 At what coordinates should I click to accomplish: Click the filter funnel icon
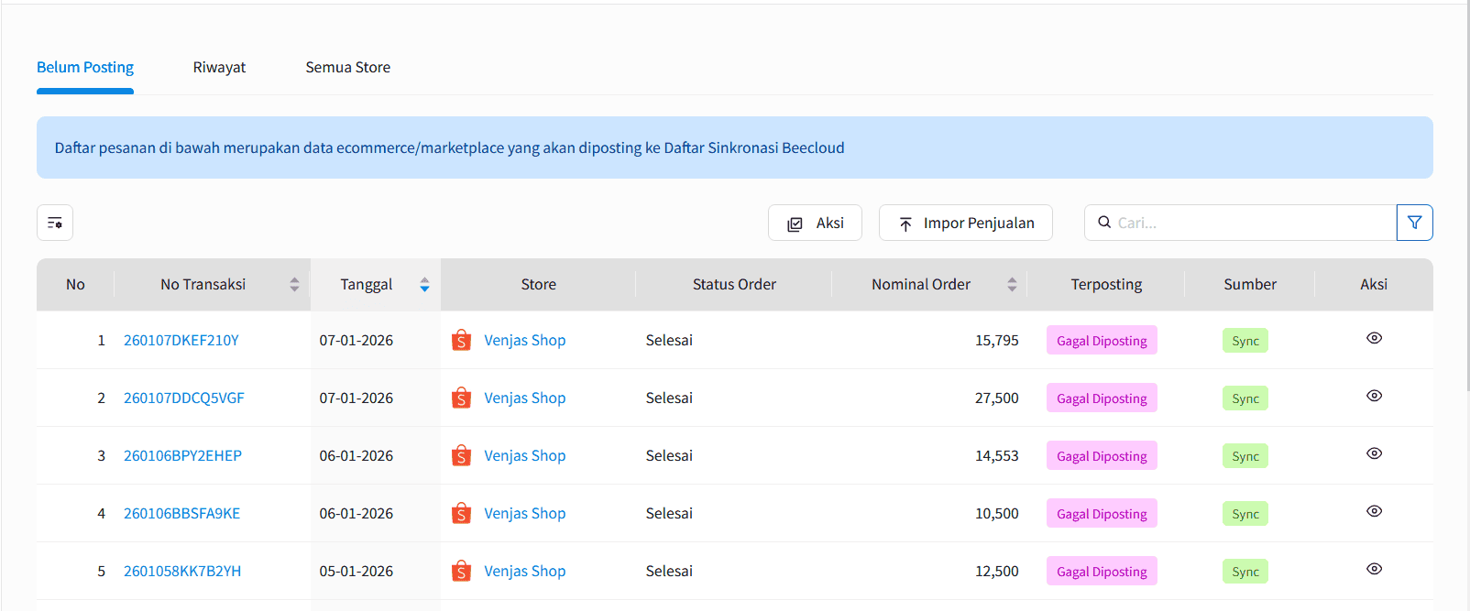coord(1414,223)
